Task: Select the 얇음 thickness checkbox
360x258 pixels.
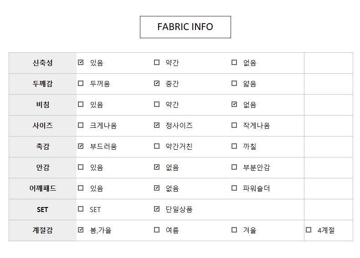Action: [234, 83]
